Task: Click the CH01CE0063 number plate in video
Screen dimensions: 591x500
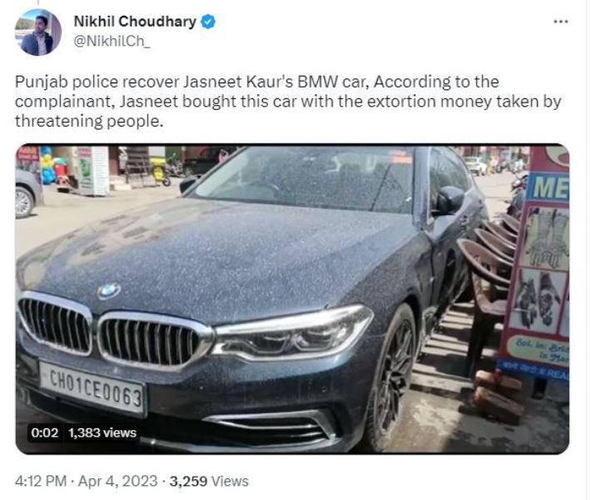Action: pyautogui.click(x=92, y=388)
